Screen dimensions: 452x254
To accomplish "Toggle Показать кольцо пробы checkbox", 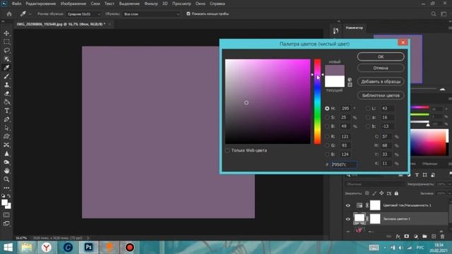I will pos(189,13).
